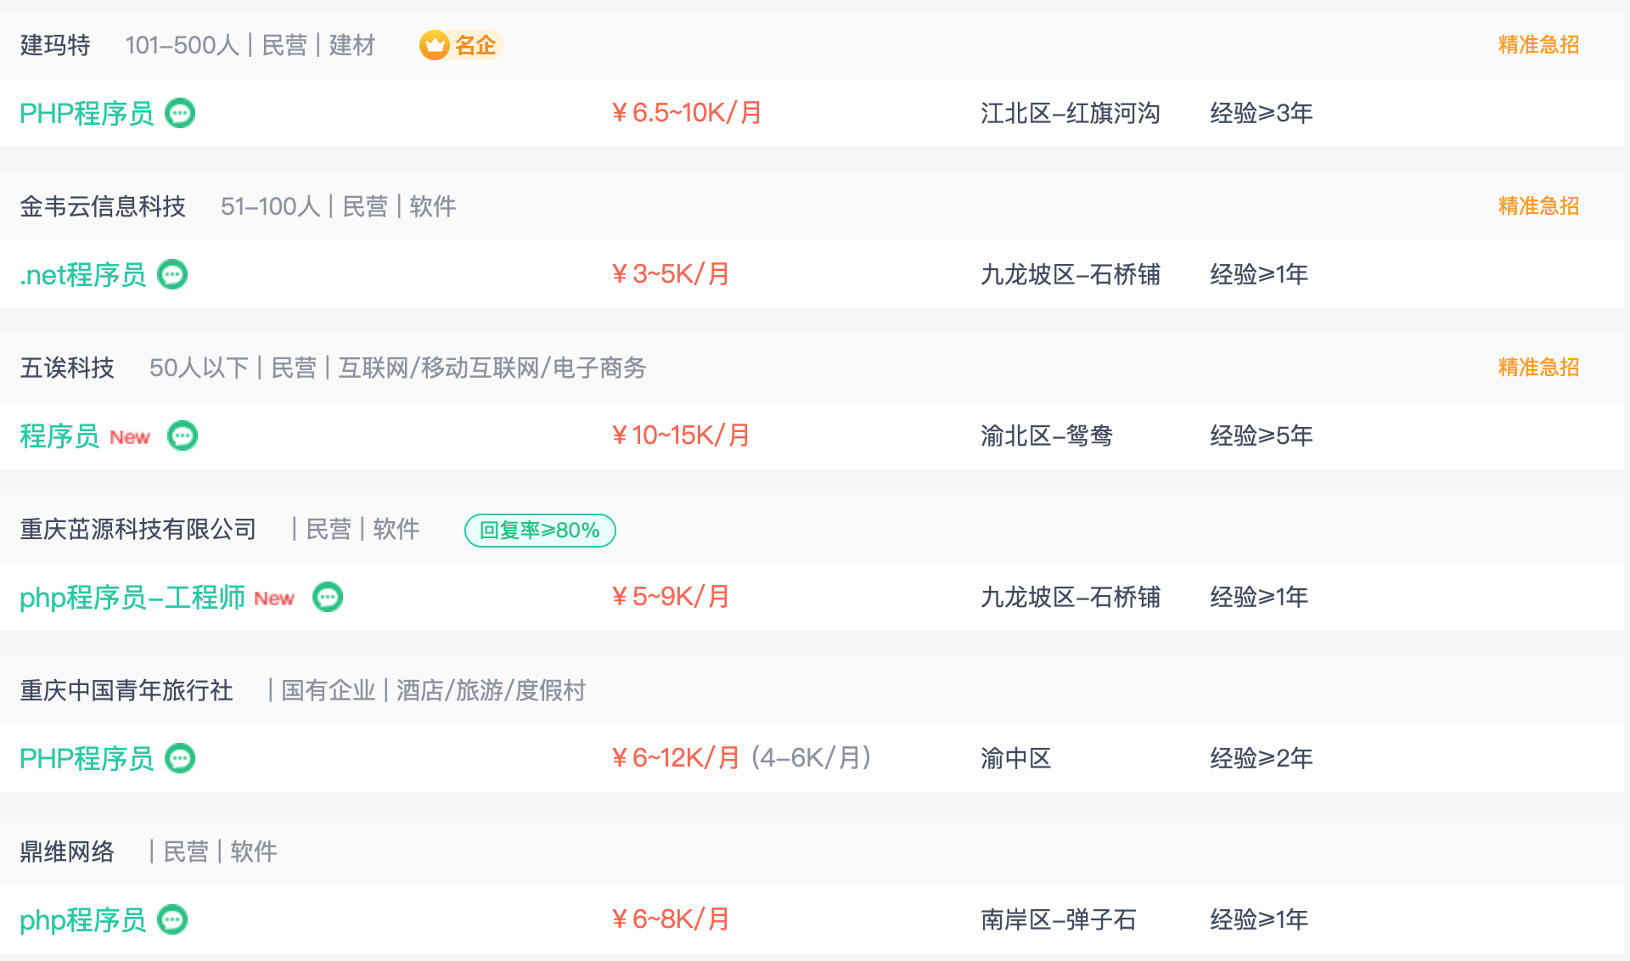
Task: Open 鼎维网络 php程序员 job link
Action: point(83,919)
